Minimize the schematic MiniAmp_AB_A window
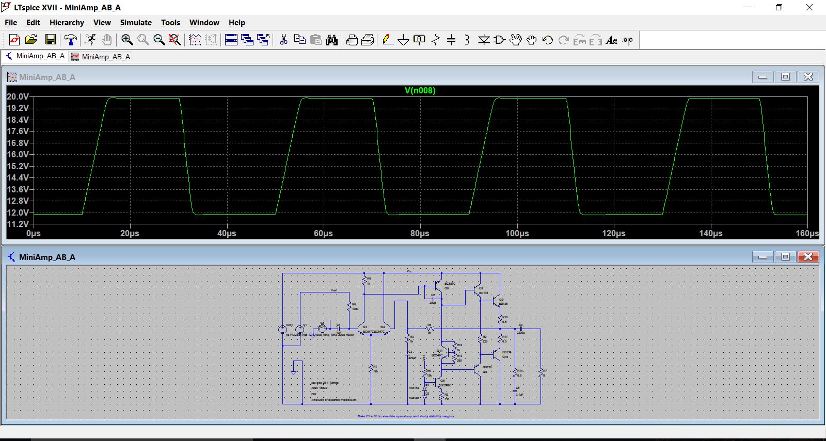Image resolution: width=826 pixels, height=441 pixels. tap(763, 257)
